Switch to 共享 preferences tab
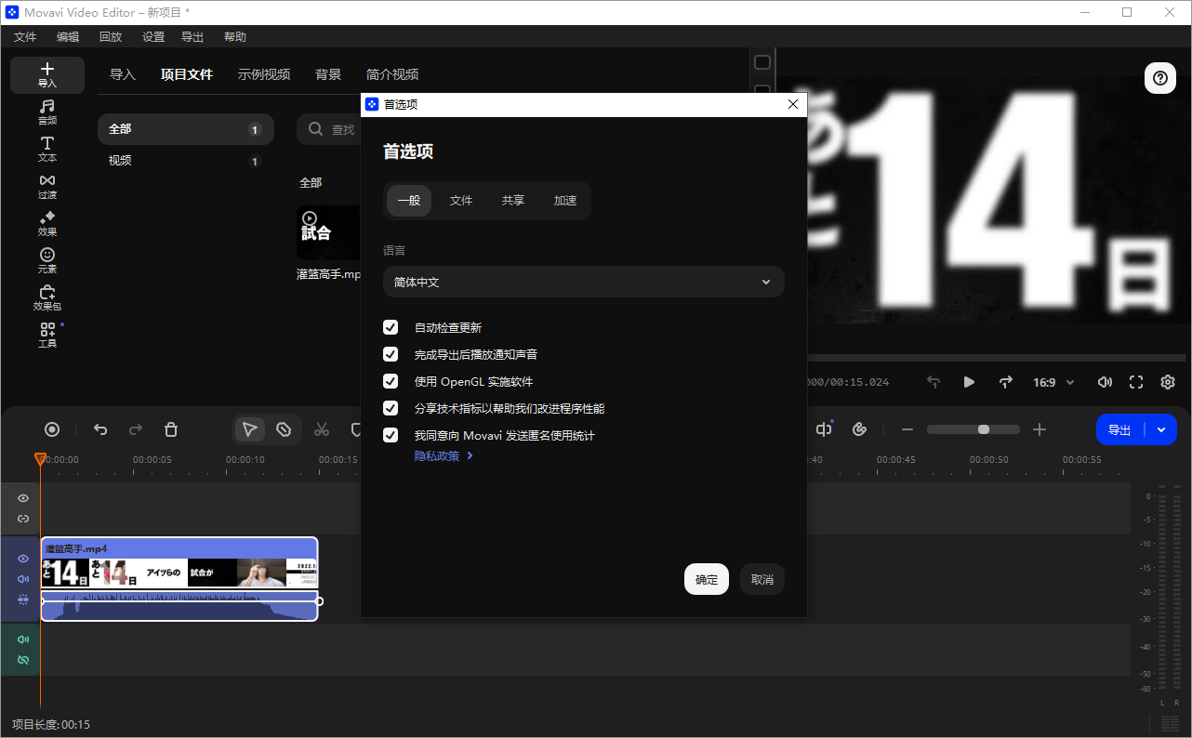Viewport: 1192px width, 738px height. (513, 201)
